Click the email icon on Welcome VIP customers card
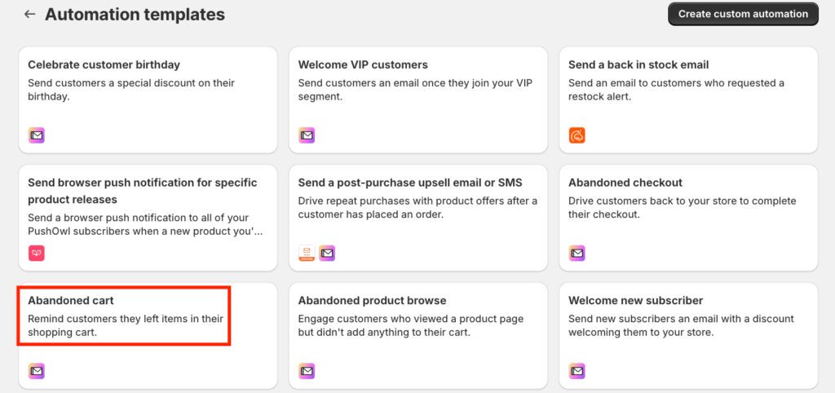Screen dimensions: 835x393 click(307, 135)
